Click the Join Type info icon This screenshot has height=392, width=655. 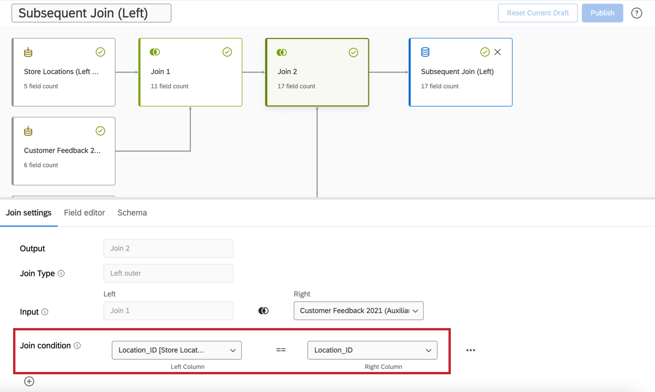tap(61, 273)
